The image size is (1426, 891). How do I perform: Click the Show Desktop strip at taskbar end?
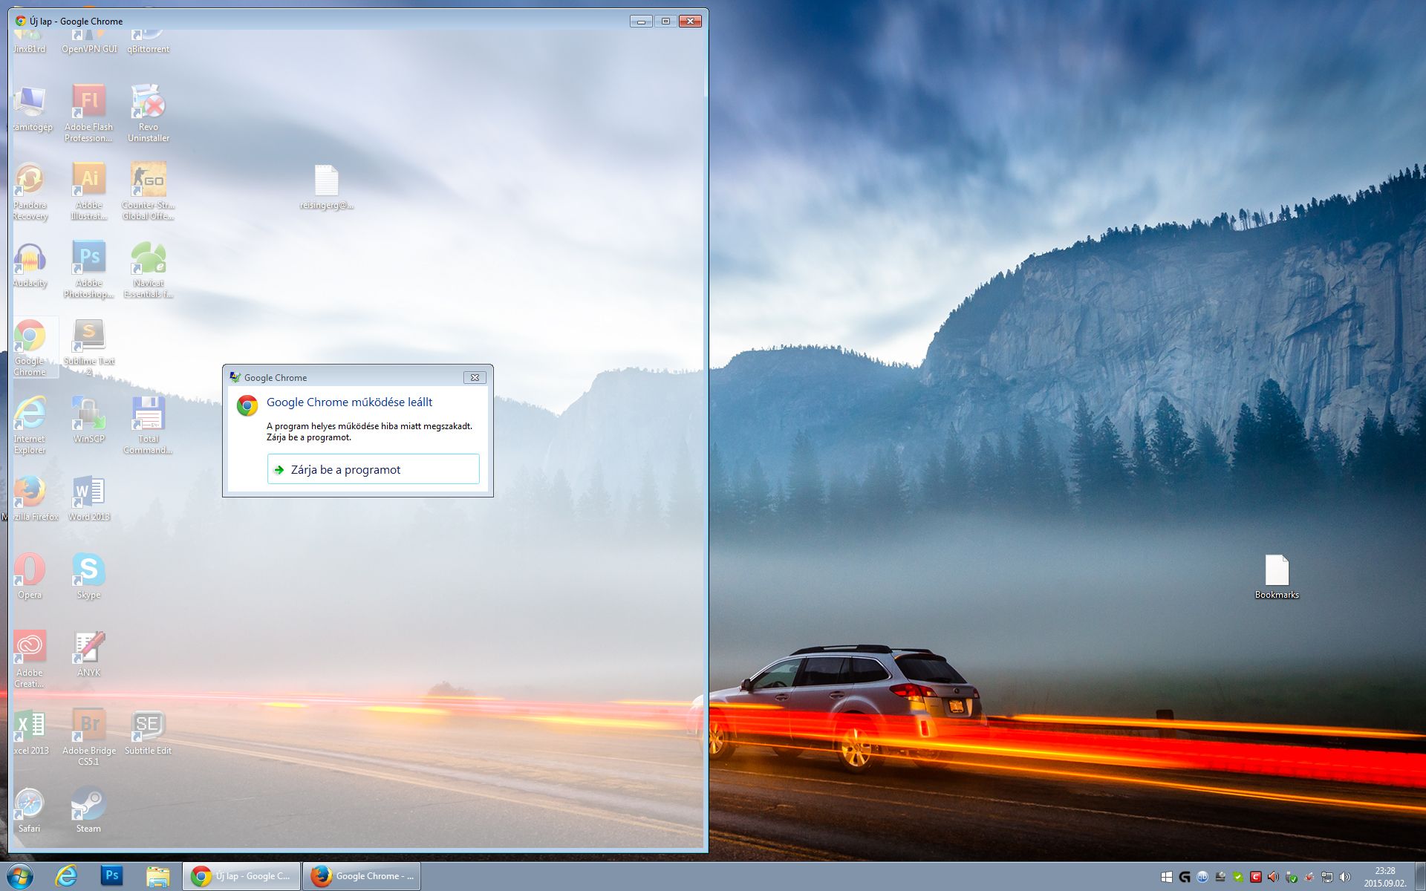1420,876
